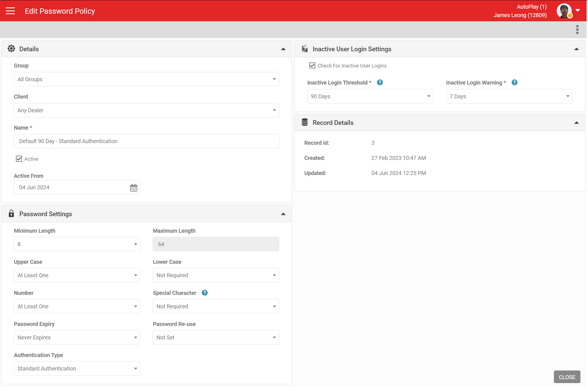The width and height of the screenshot is (588, 387).
Task: Open the Active From calendar picker
Action: click(134, 188)
